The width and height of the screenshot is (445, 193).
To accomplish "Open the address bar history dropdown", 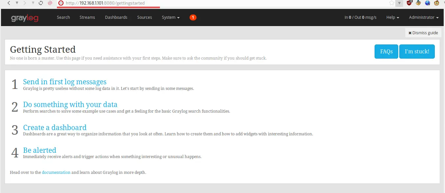I will 399,3.
